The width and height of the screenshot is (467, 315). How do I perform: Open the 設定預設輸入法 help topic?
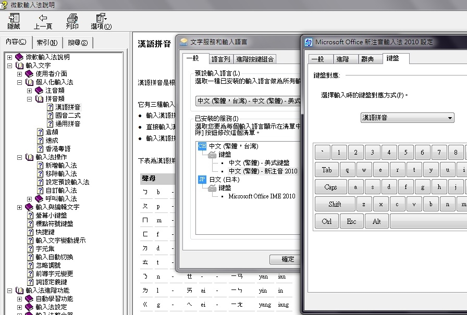67,182
